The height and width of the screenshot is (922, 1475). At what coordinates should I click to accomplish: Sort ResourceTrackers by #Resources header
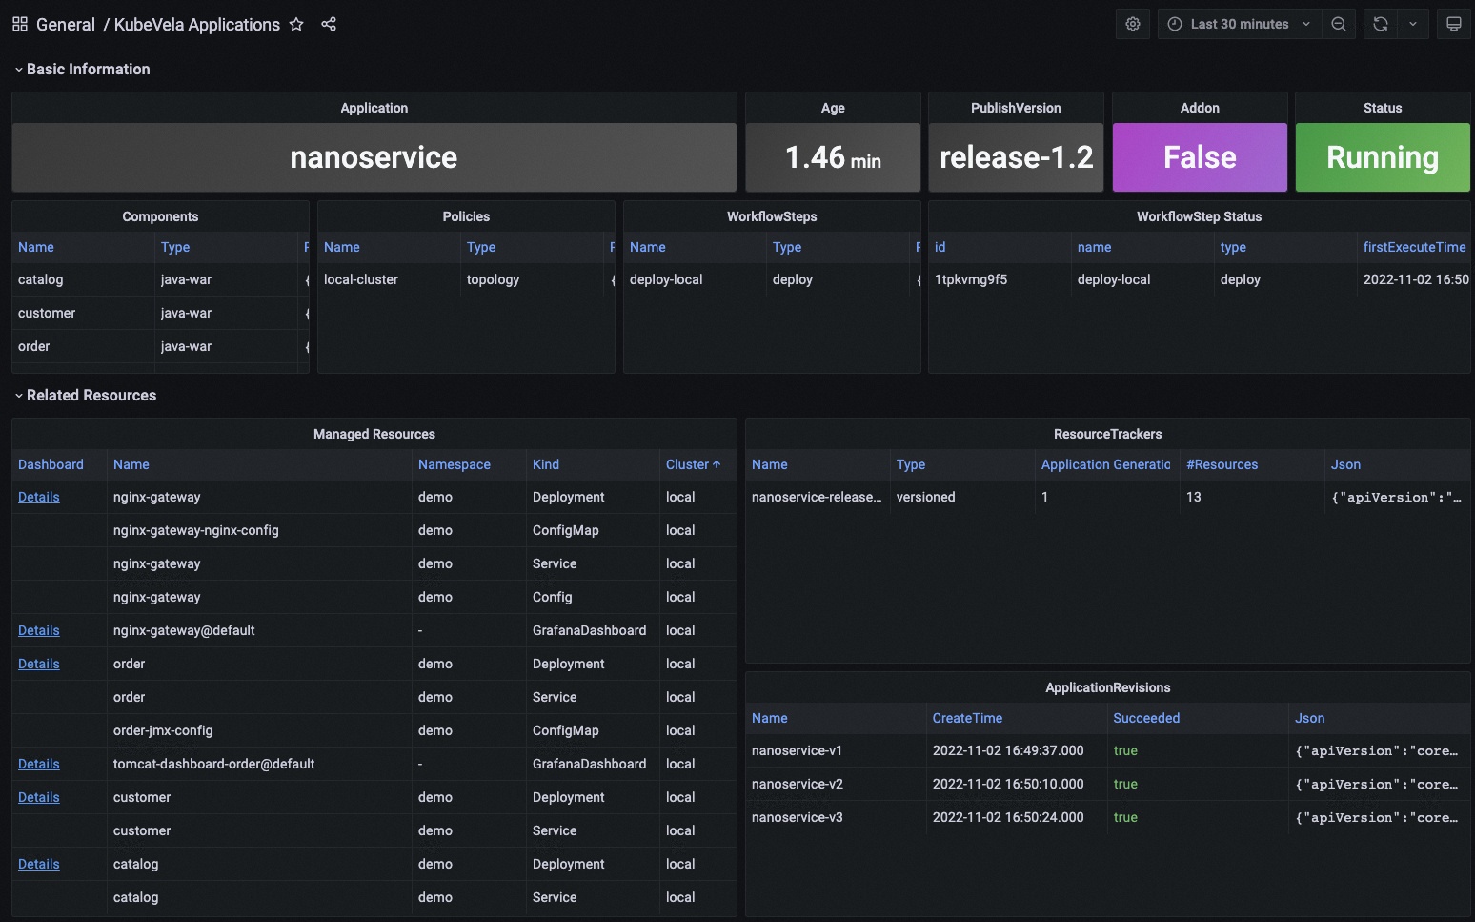1222,464
